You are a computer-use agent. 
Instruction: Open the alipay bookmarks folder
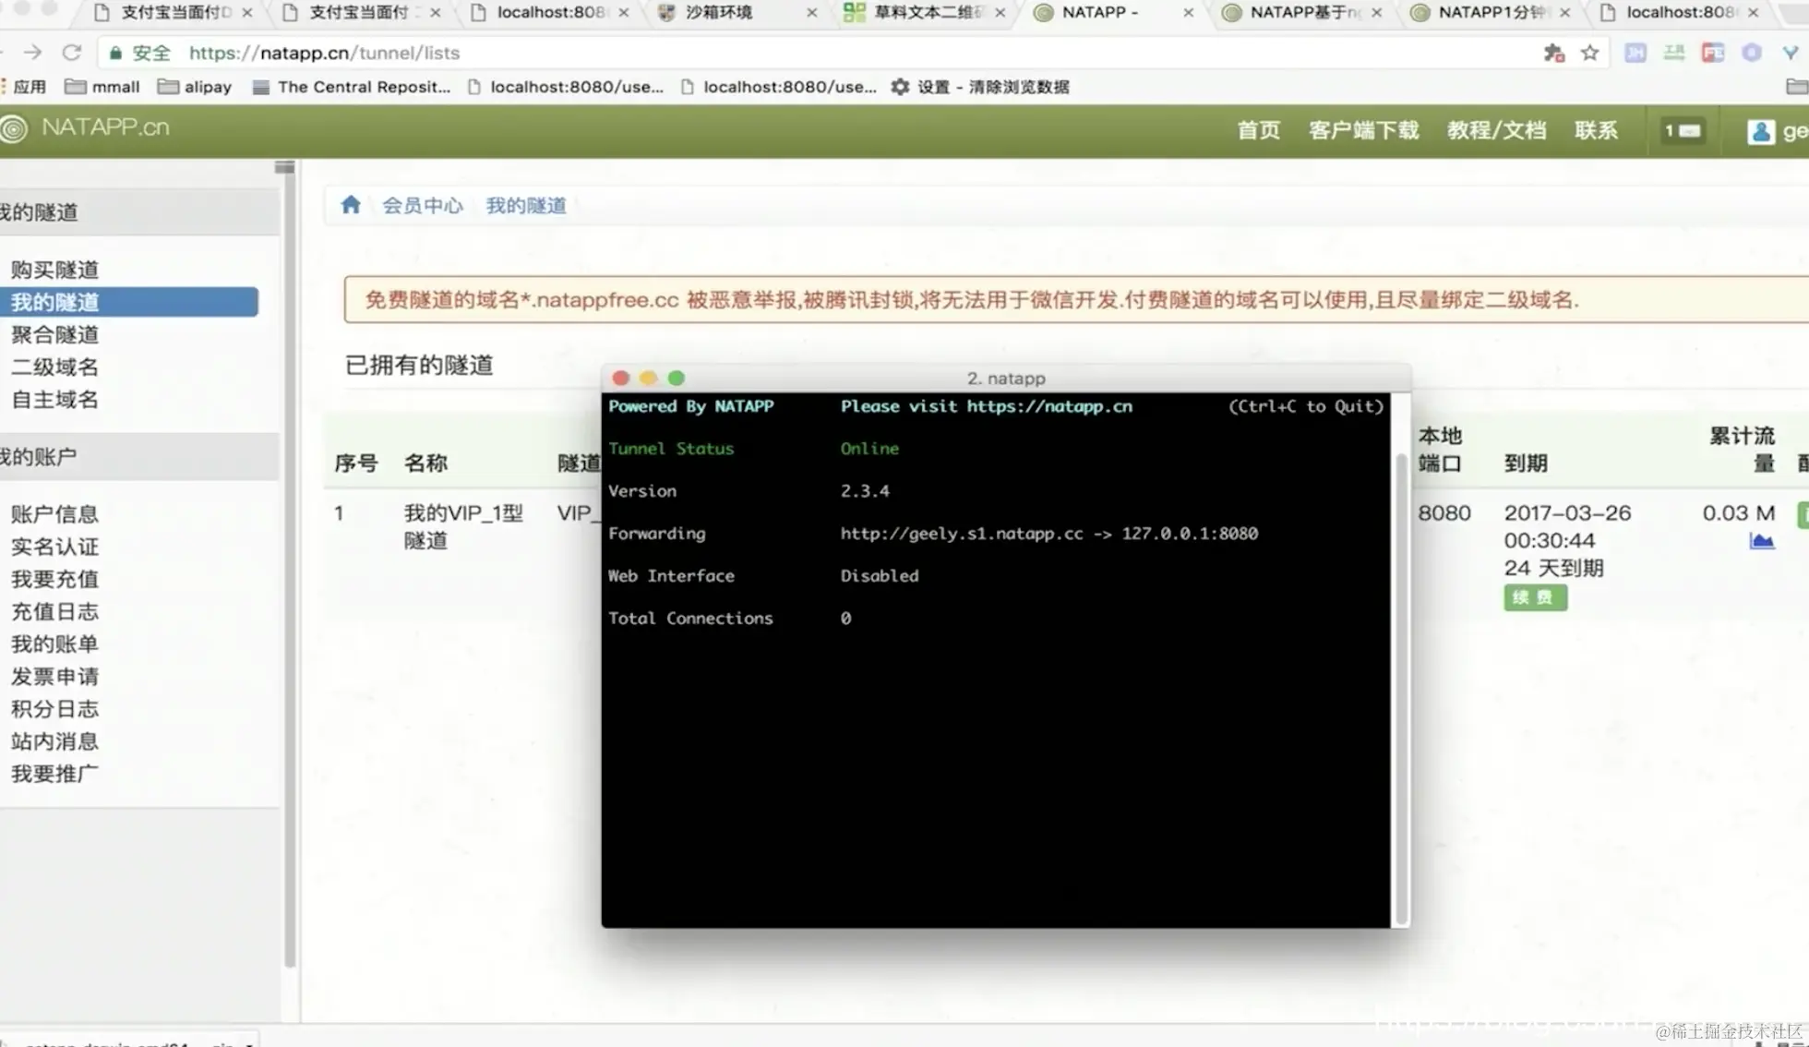click(195, 87)
